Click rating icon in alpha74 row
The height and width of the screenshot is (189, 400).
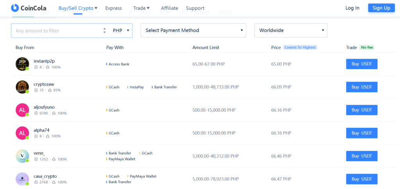pyautogui.click(x=48, y=136)
